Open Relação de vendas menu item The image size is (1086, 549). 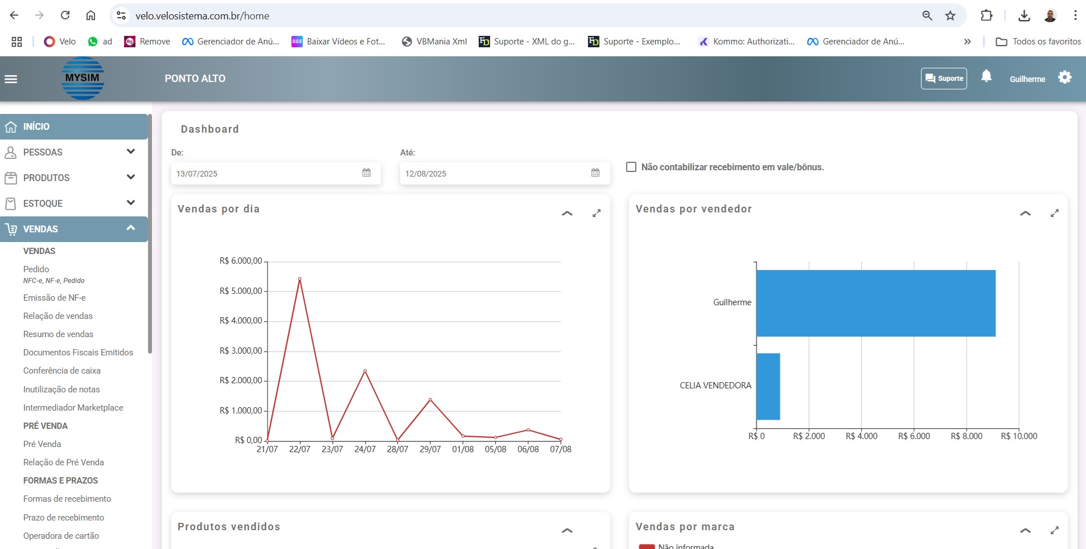(57, 316)
